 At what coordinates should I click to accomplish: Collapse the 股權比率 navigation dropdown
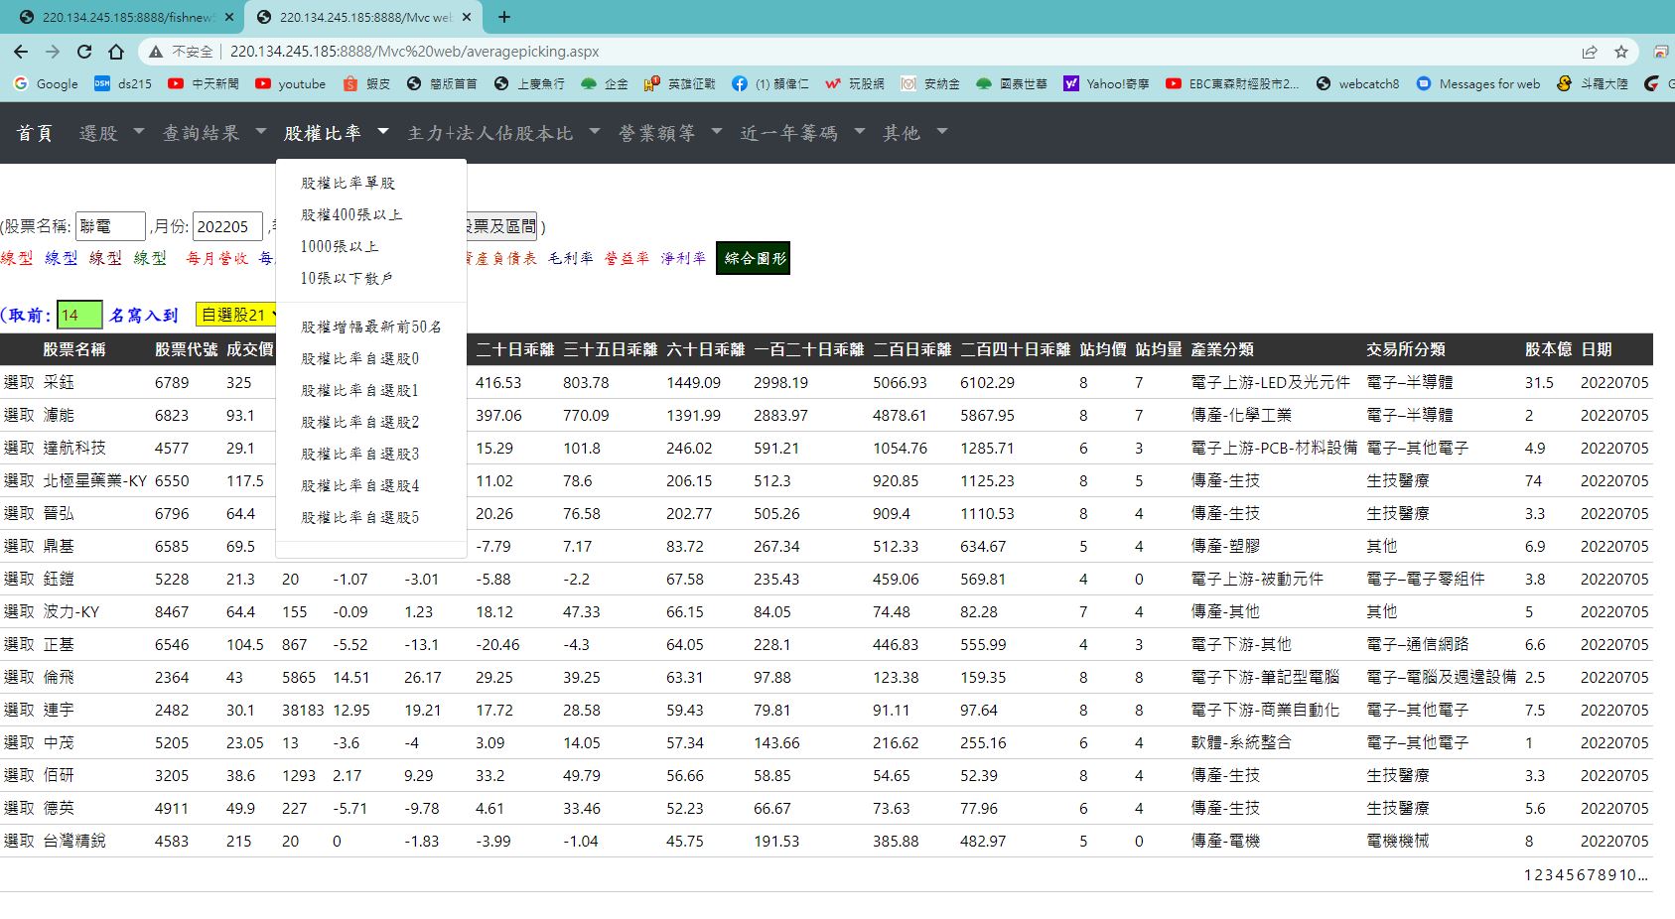click(x=336, y=133)
